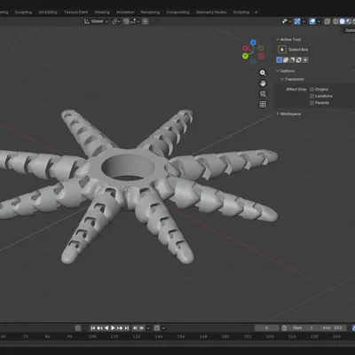
Task: Open the UV Editing workspace tab
Action: pyautogui.click(x=48, y=12)
